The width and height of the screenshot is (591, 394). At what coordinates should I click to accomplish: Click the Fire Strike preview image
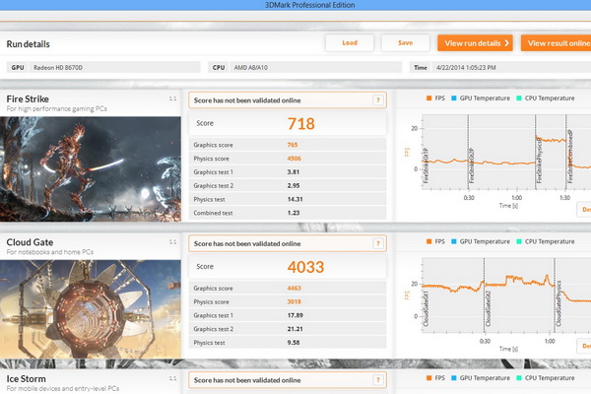click(91, 168)
